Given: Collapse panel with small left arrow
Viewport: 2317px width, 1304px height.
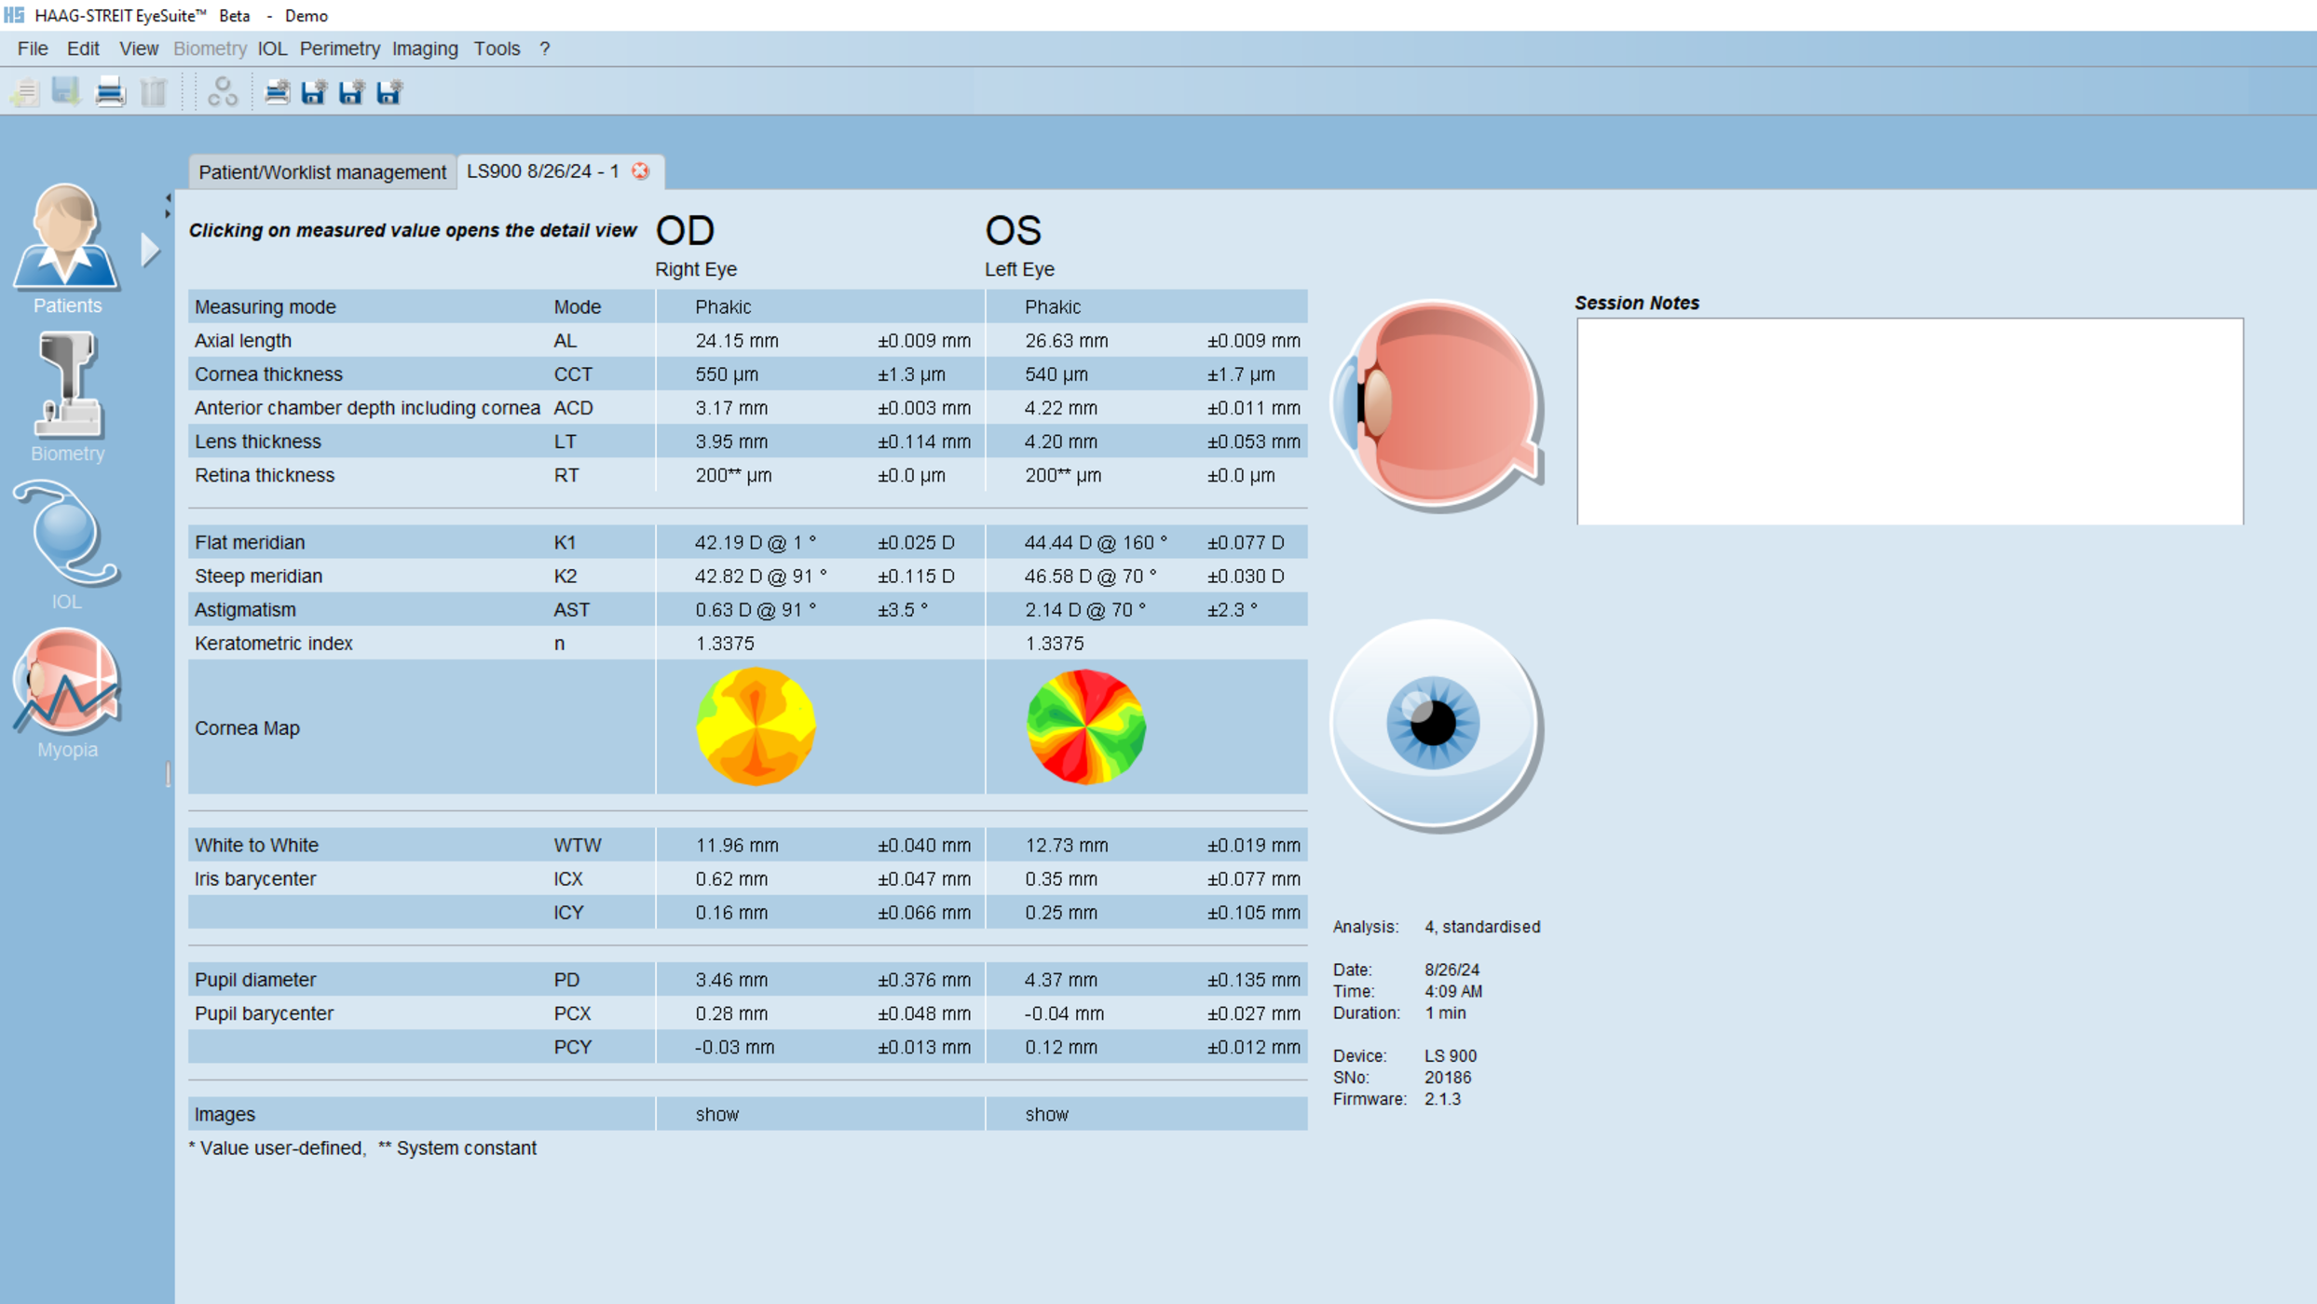Looking at the screenshot, I should pos(168,197).
